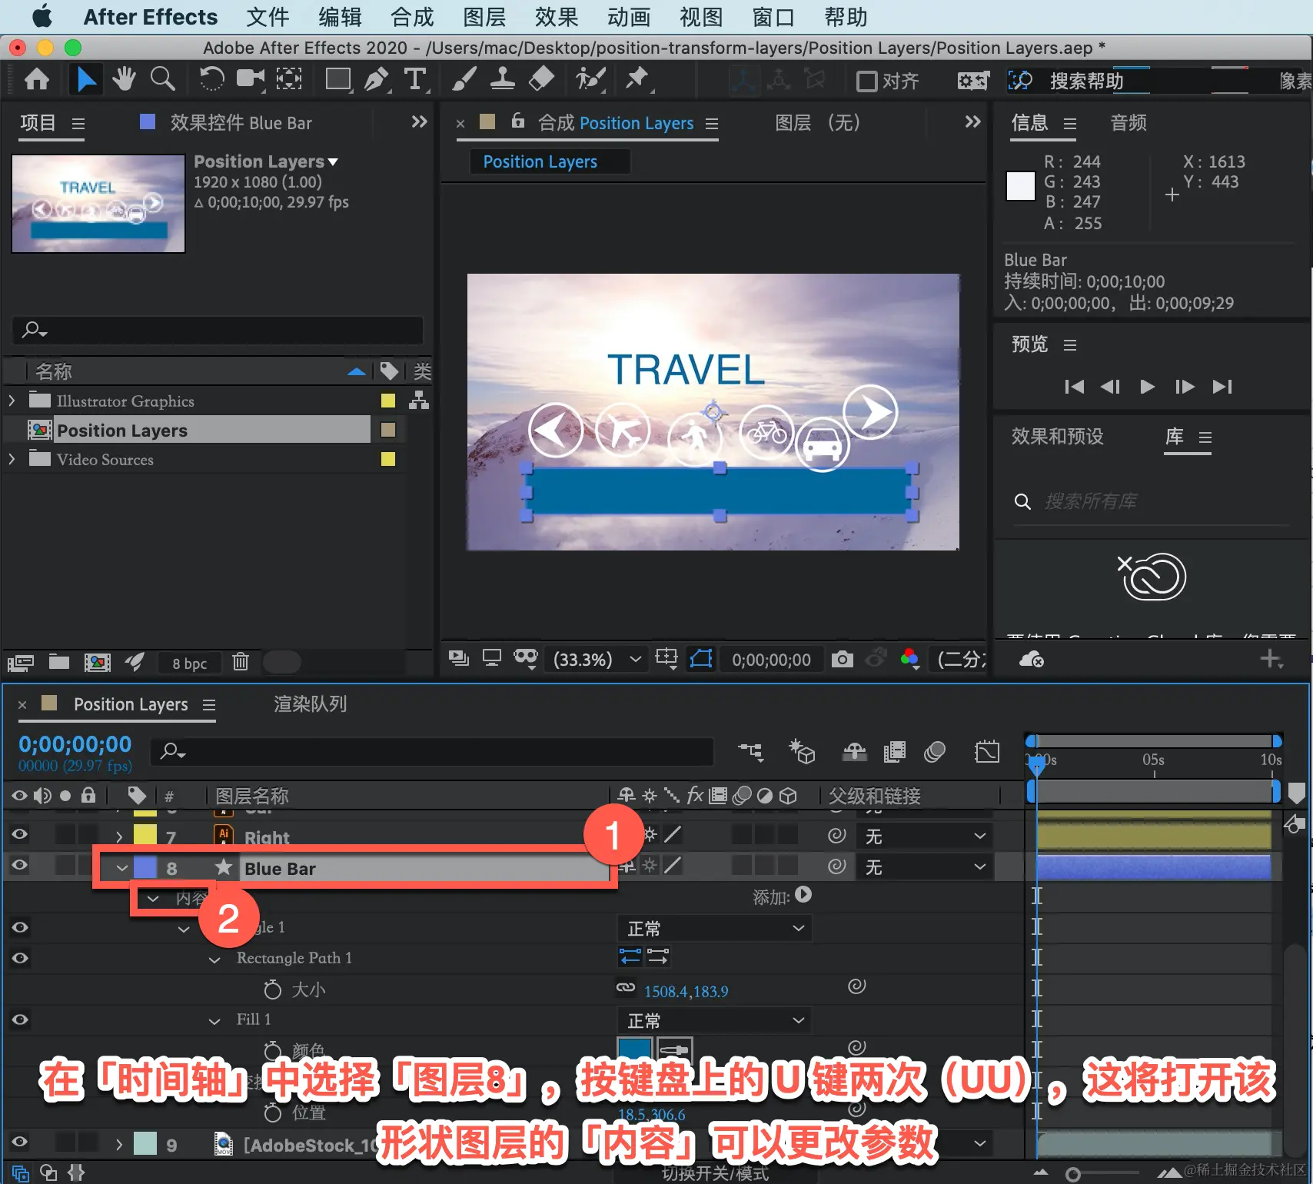Enable Motion Blur icon in timeline header
1313x1184 pixels.
click(x=935, y=751)
